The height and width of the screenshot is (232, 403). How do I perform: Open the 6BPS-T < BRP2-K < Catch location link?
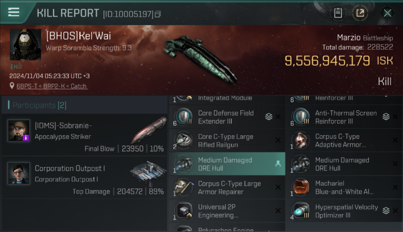tap(52, 86)
